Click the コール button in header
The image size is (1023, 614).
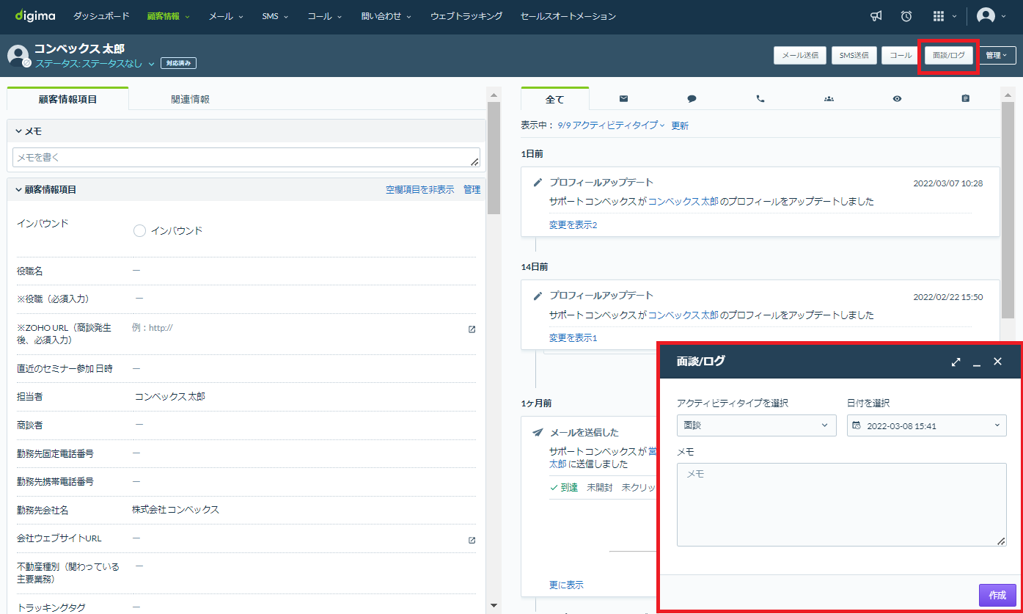point(901,55)
